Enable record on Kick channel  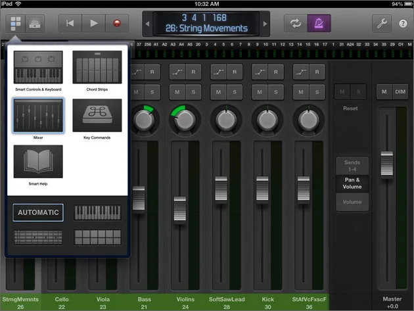click(275, 72)
